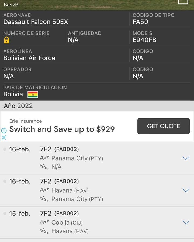This screenshot has width=194, height=242.
Task: Select the Año 2022 section header
Action: pyautogui.click(x=18, y=106)
